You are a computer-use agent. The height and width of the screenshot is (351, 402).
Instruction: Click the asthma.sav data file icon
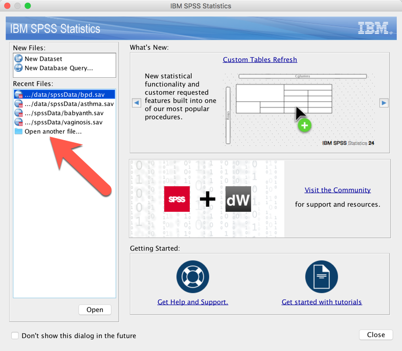click(18, 104)
